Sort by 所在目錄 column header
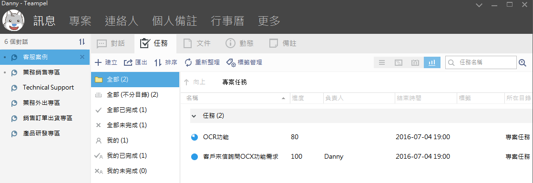 click(519, 98)
